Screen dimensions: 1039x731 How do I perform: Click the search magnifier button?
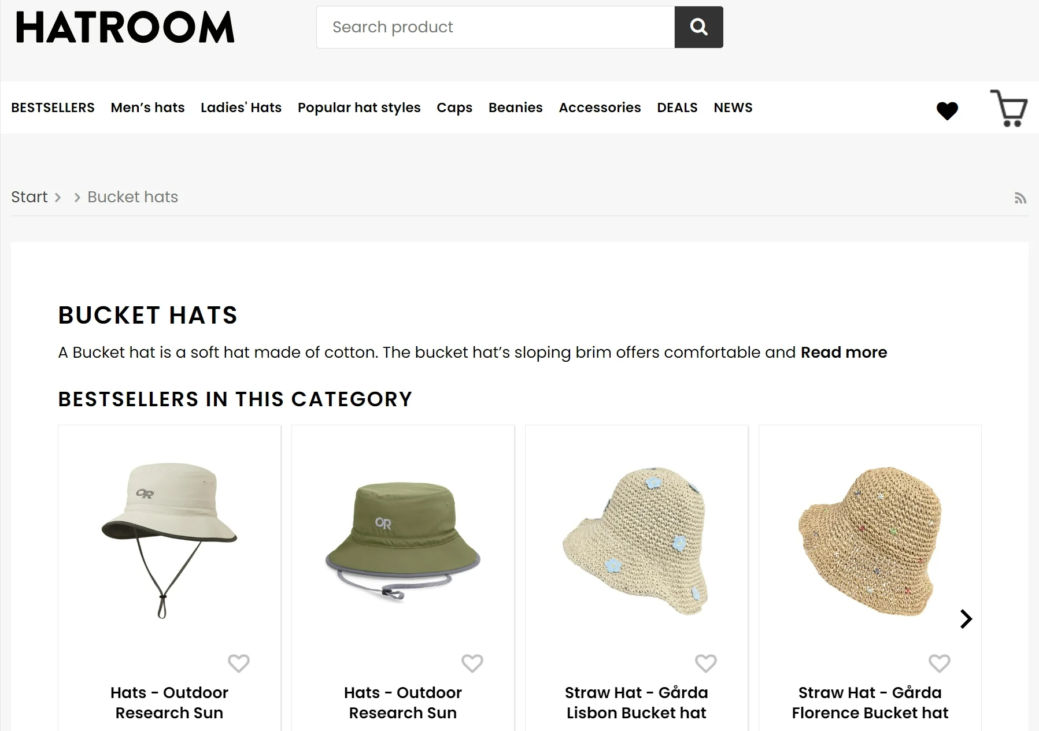tap(698, 27)
